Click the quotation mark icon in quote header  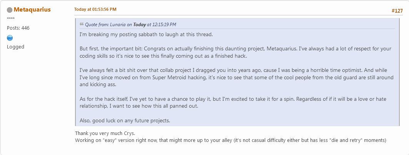point(82,24)
